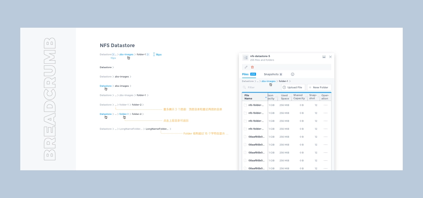The height and width of the screenshot is (198, 423).
Task: Click chevron after folder-1 in panel breadcrumb
Action: click(290, 81)
